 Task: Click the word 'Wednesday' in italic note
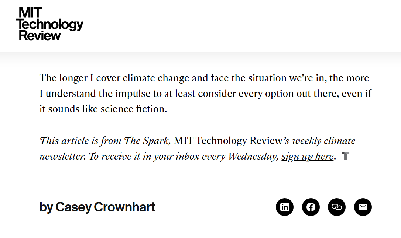253,156
